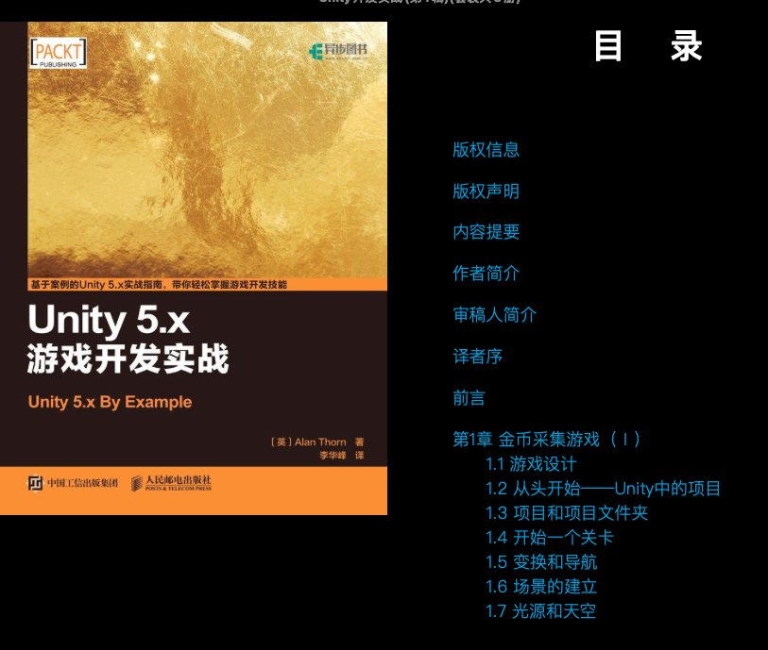Screen dimensions: 768x650
Task: Click the 'Unity 5.x By Example' subtitle
Action: tap(111, 402)
